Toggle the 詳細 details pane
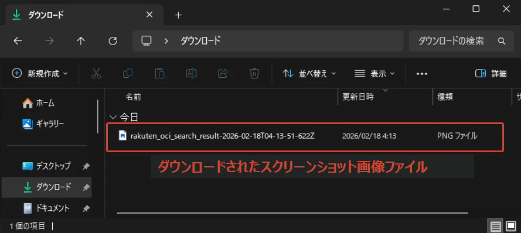Screen dimensions: 521x233 491,74
